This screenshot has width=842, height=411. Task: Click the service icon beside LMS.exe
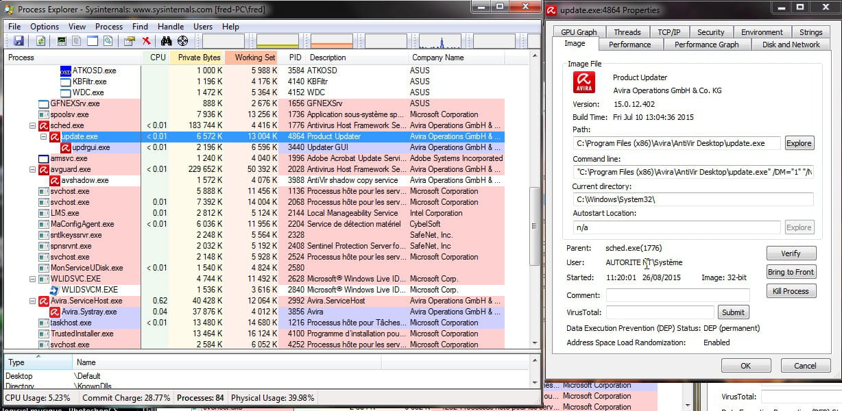[44, 213]
